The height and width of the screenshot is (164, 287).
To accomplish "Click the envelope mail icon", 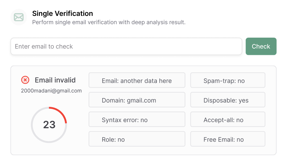I will tap(19, 17).
